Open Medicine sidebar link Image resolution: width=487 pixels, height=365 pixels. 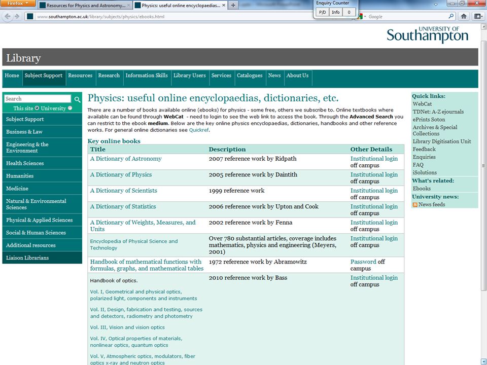coord(42,189)
